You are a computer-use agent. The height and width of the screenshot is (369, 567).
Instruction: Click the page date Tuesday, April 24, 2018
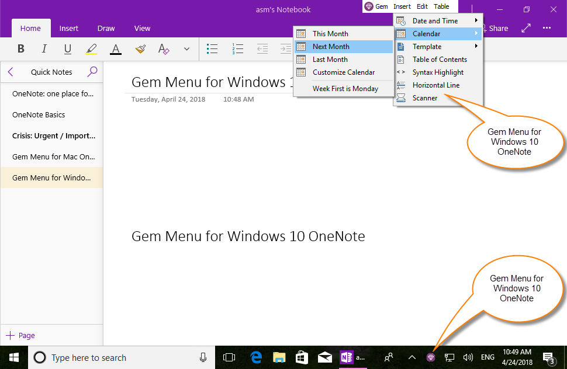pyautogui.click(x=168, y=99)
